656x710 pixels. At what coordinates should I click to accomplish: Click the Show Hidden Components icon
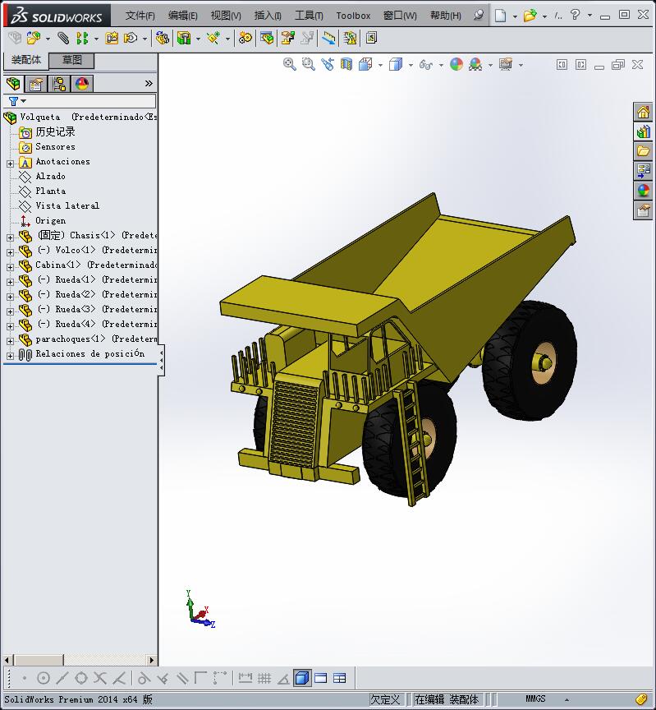click(162, 38)
